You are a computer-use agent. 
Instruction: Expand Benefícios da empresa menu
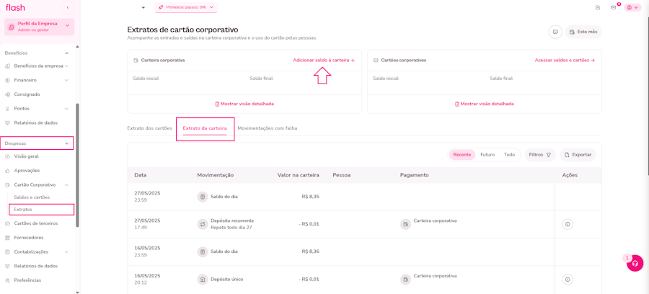click(x=66, y=66)
